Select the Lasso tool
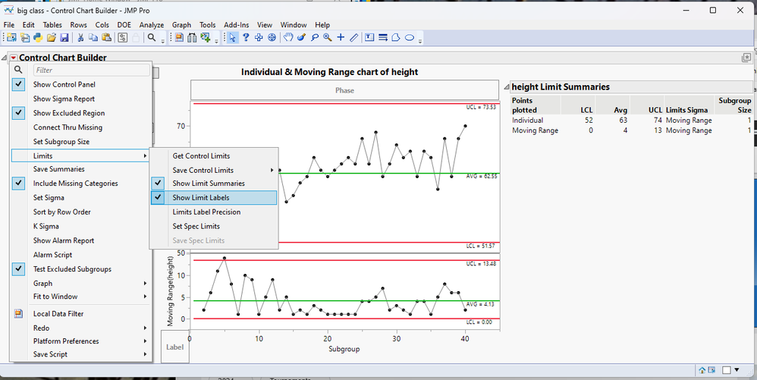 314,38
